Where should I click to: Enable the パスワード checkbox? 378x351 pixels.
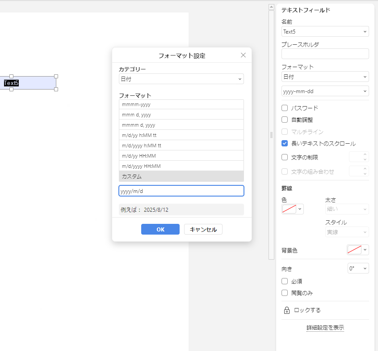pyautogui.click(x=285, y=108)
